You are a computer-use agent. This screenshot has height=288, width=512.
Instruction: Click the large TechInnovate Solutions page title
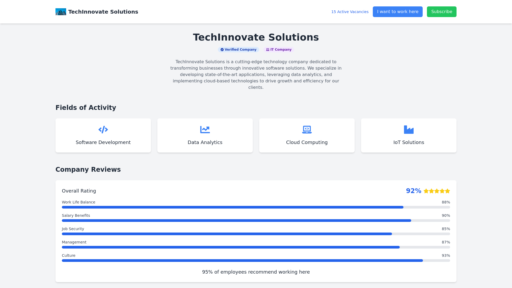coord(256,37)
